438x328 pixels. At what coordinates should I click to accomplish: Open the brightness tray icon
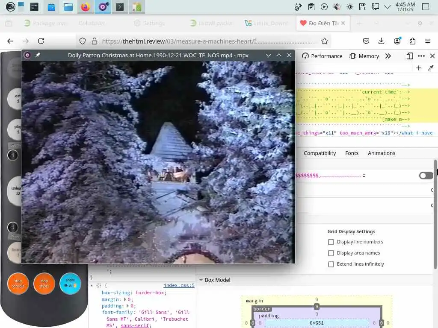(350, 7)
